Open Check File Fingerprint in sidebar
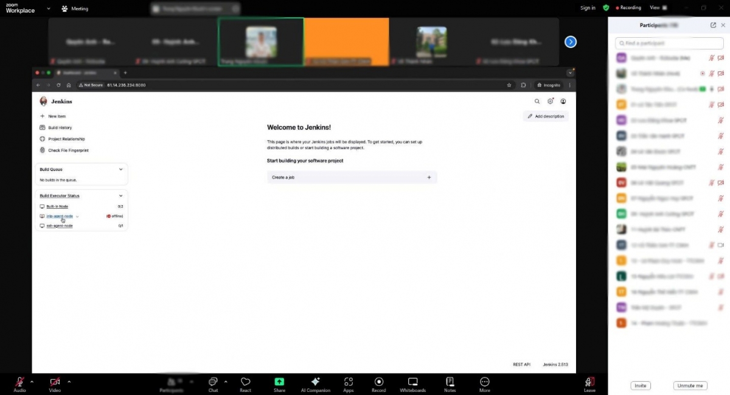 coord(64,150)
